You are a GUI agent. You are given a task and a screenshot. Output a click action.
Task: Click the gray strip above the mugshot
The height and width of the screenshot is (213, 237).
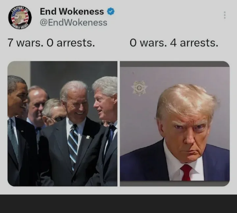pyautogui.click(x=175, y=64)
